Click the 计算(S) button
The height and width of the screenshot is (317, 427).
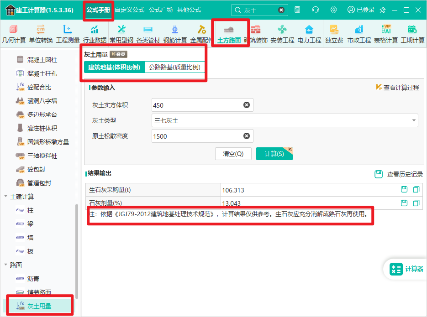pyautogui.click(x=274, y=154)
